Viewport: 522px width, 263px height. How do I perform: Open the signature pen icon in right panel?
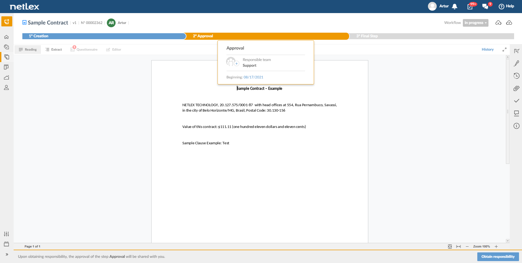[517, 63]
